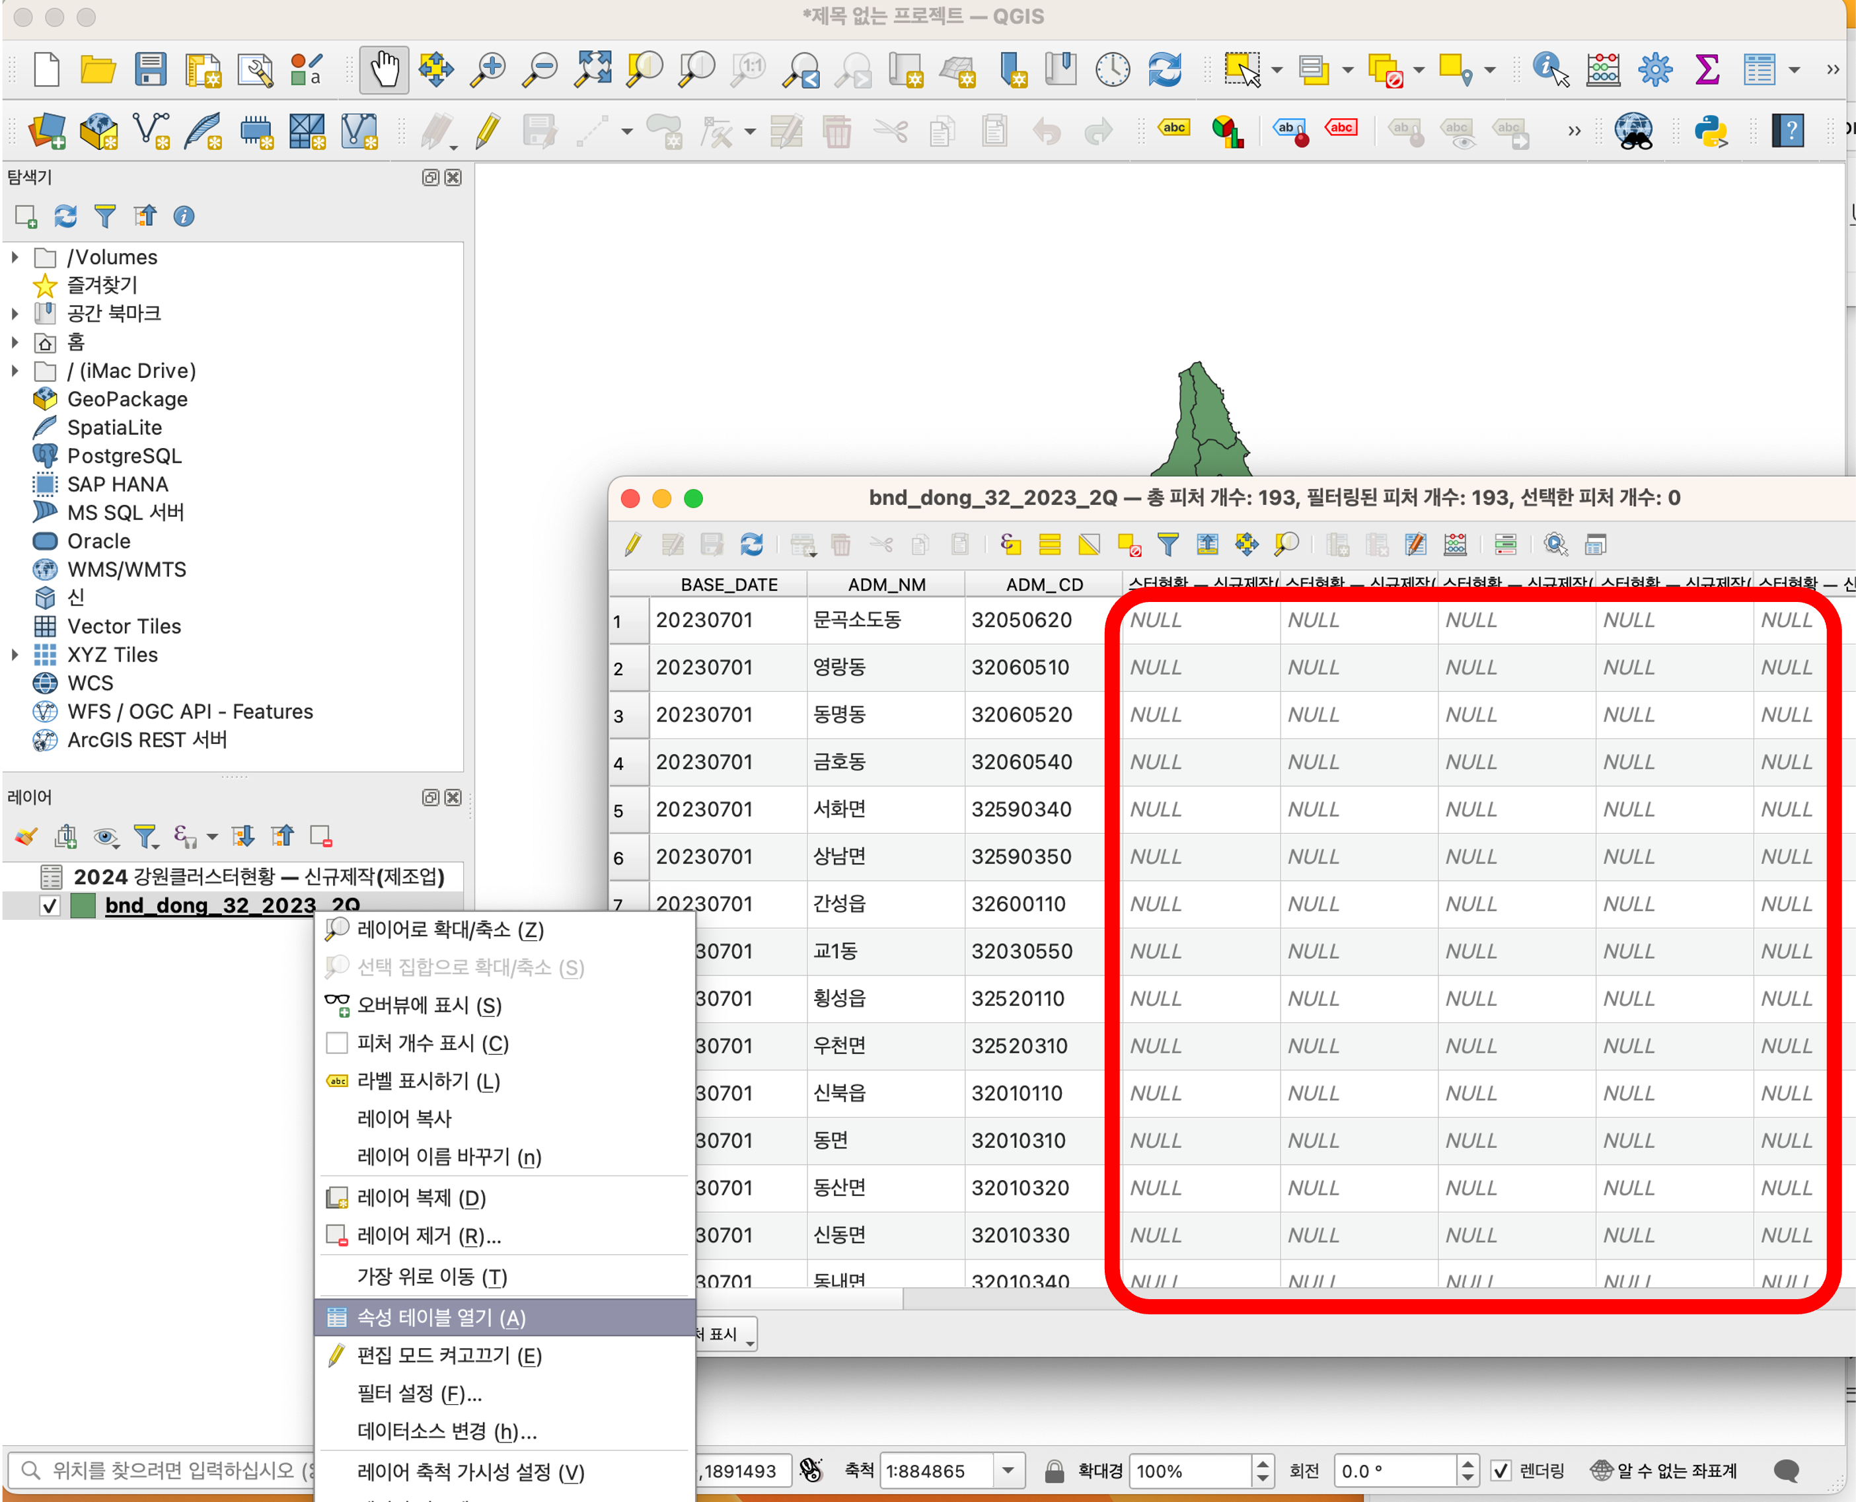
Task: Click the Save Project toolbar icon
Action: (x=151, y=69)
